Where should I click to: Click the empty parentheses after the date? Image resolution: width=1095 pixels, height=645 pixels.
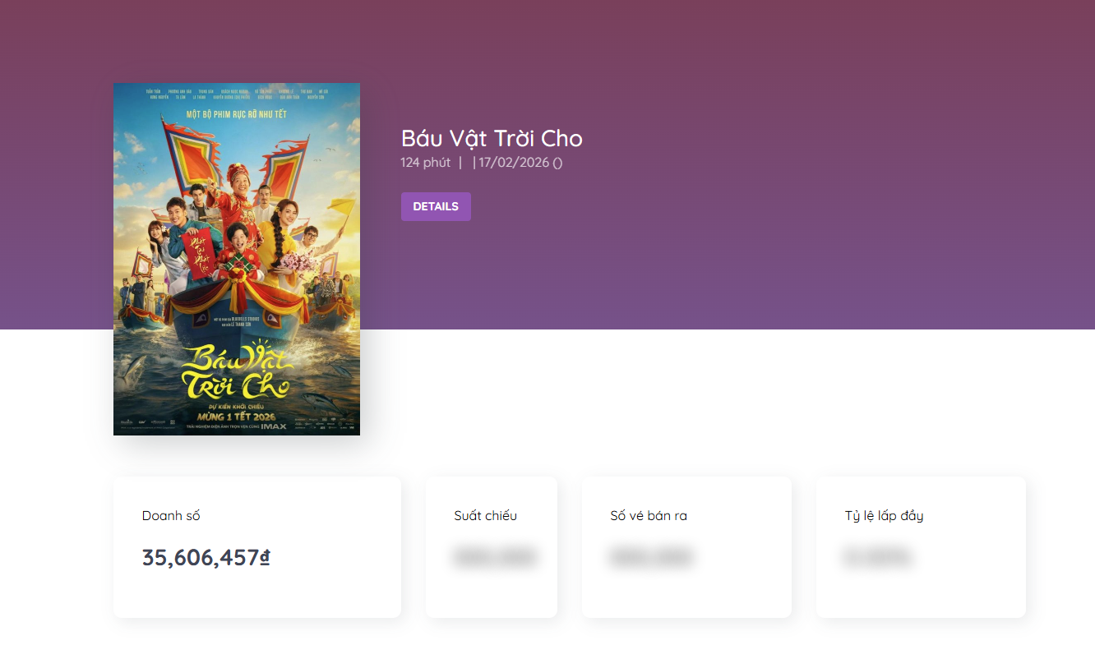pyautogui.click(x=557, y=163)
